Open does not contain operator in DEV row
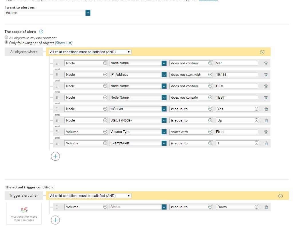The image size is (299, 233). coord(191,86)
